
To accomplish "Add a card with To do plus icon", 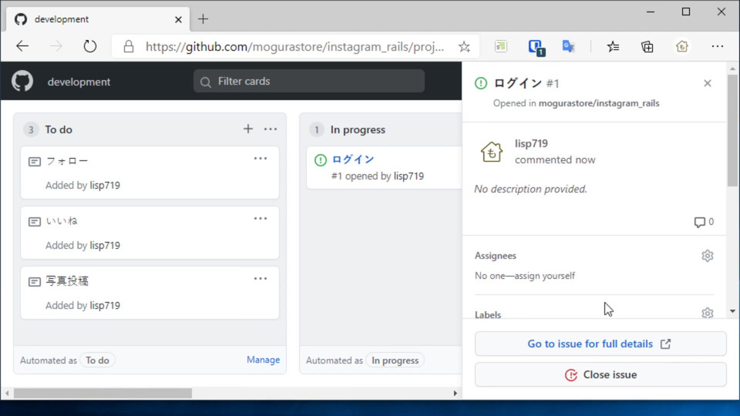I will tap(247, 129).
